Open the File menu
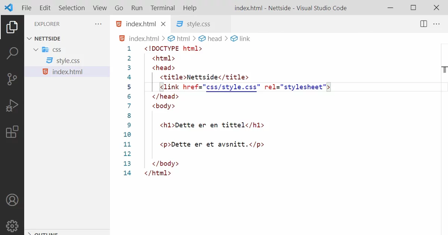 pos(27,8)
